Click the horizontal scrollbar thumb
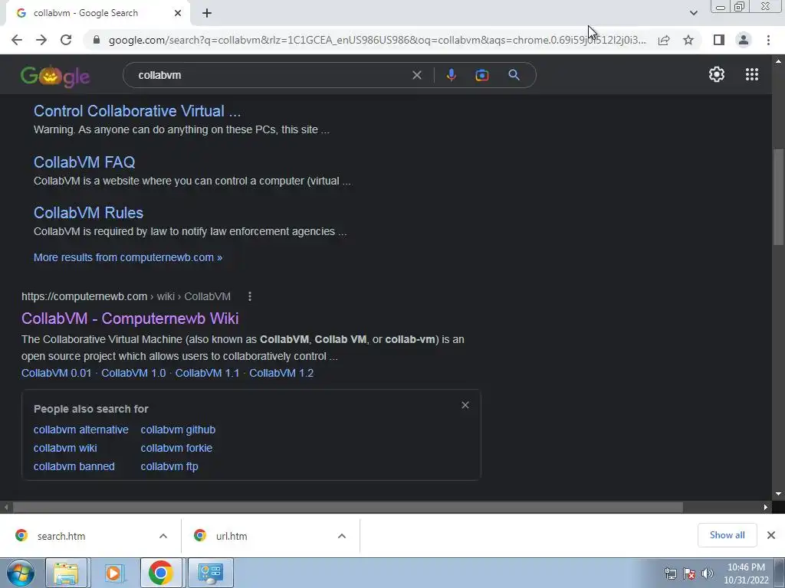 pos(348,507)
